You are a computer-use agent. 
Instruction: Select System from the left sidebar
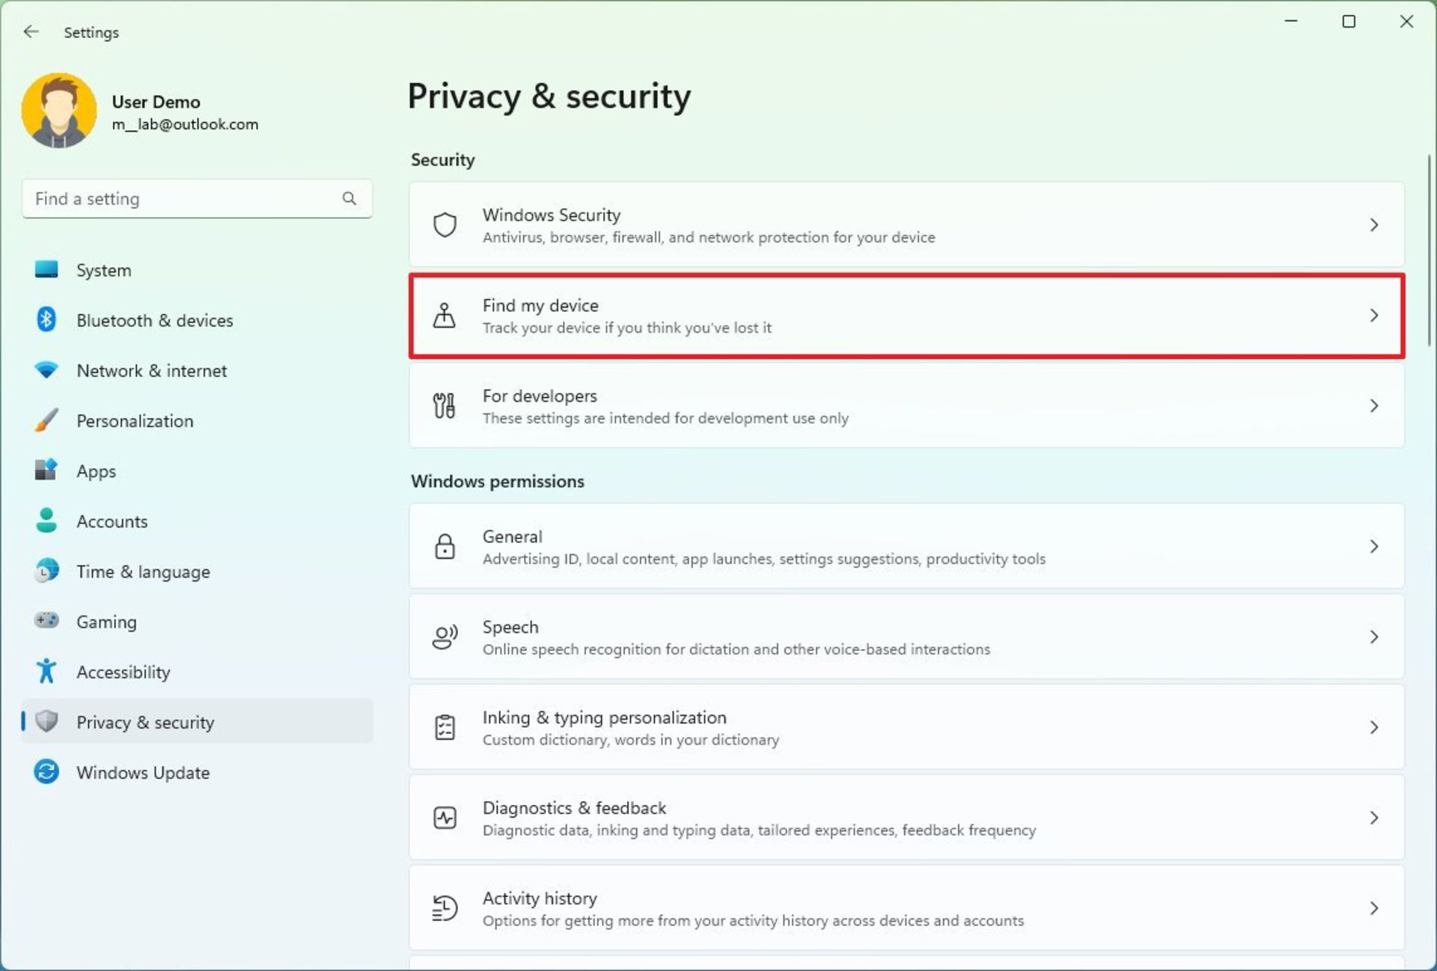tap(105, 270)
